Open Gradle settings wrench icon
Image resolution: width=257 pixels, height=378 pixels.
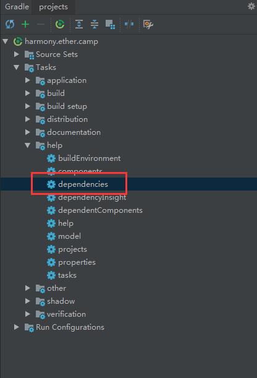pyautogui.click(x=148, y=24)
